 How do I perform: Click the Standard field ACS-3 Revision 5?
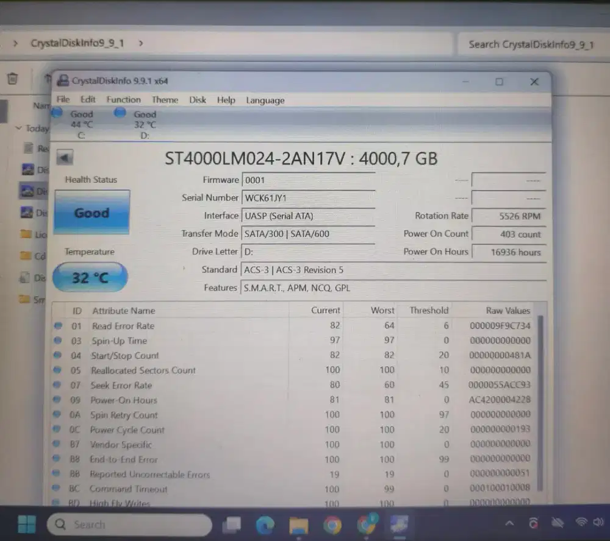tap(393, 270)
